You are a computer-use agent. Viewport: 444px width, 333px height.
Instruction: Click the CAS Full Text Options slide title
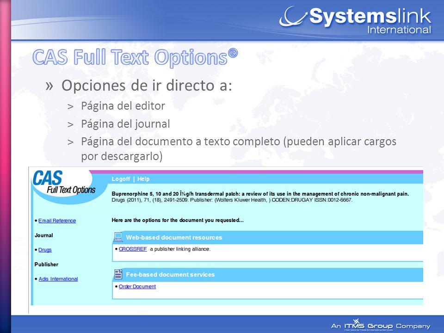135,57
